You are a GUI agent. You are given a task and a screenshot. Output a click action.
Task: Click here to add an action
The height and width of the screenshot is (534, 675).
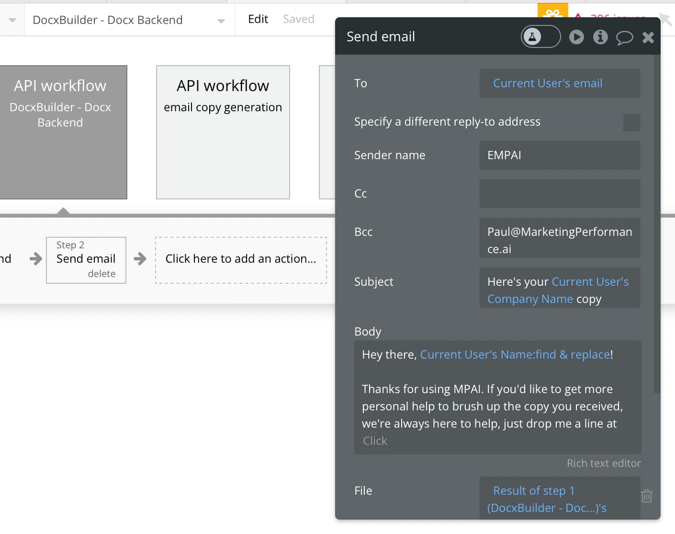pos(241,259)
